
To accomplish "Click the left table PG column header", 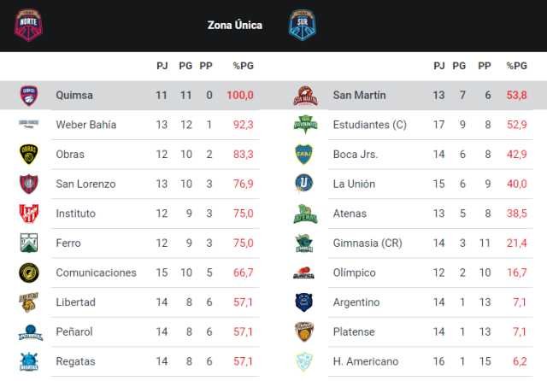I will coord(185,66).
